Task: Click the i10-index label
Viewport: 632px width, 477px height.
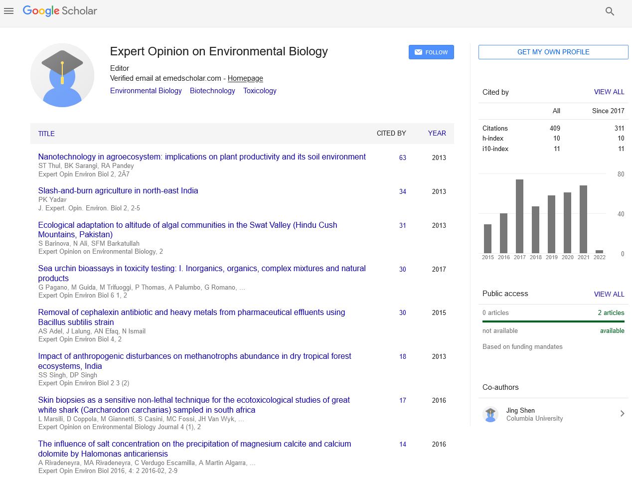Action: click(x=495, y=149)
